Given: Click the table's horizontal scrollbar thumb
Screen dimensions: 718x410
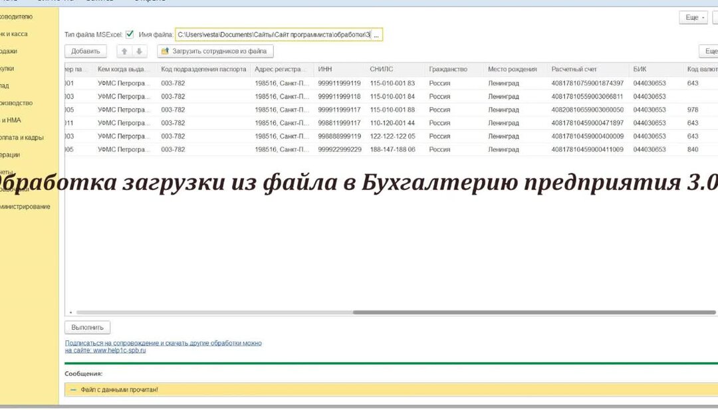Looking at the screenshot, I should [534, 312].
